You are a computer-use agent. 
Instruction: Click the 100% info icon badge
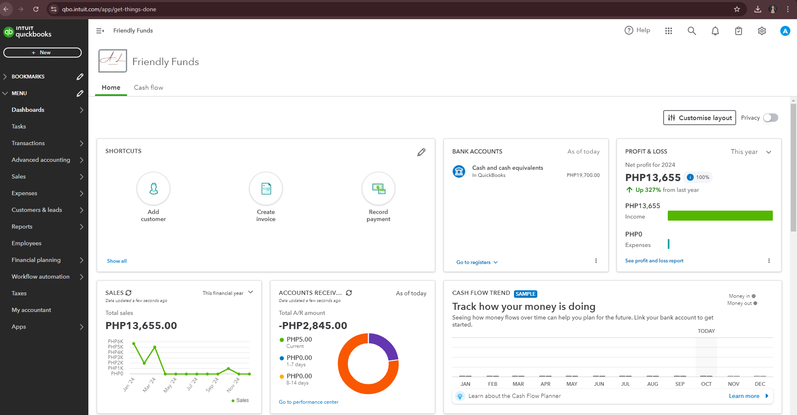point(690,177)
